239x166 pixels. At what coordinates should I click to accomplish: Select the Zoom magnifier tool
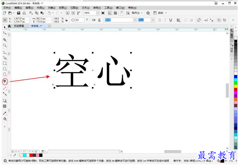tap(5, 45)
